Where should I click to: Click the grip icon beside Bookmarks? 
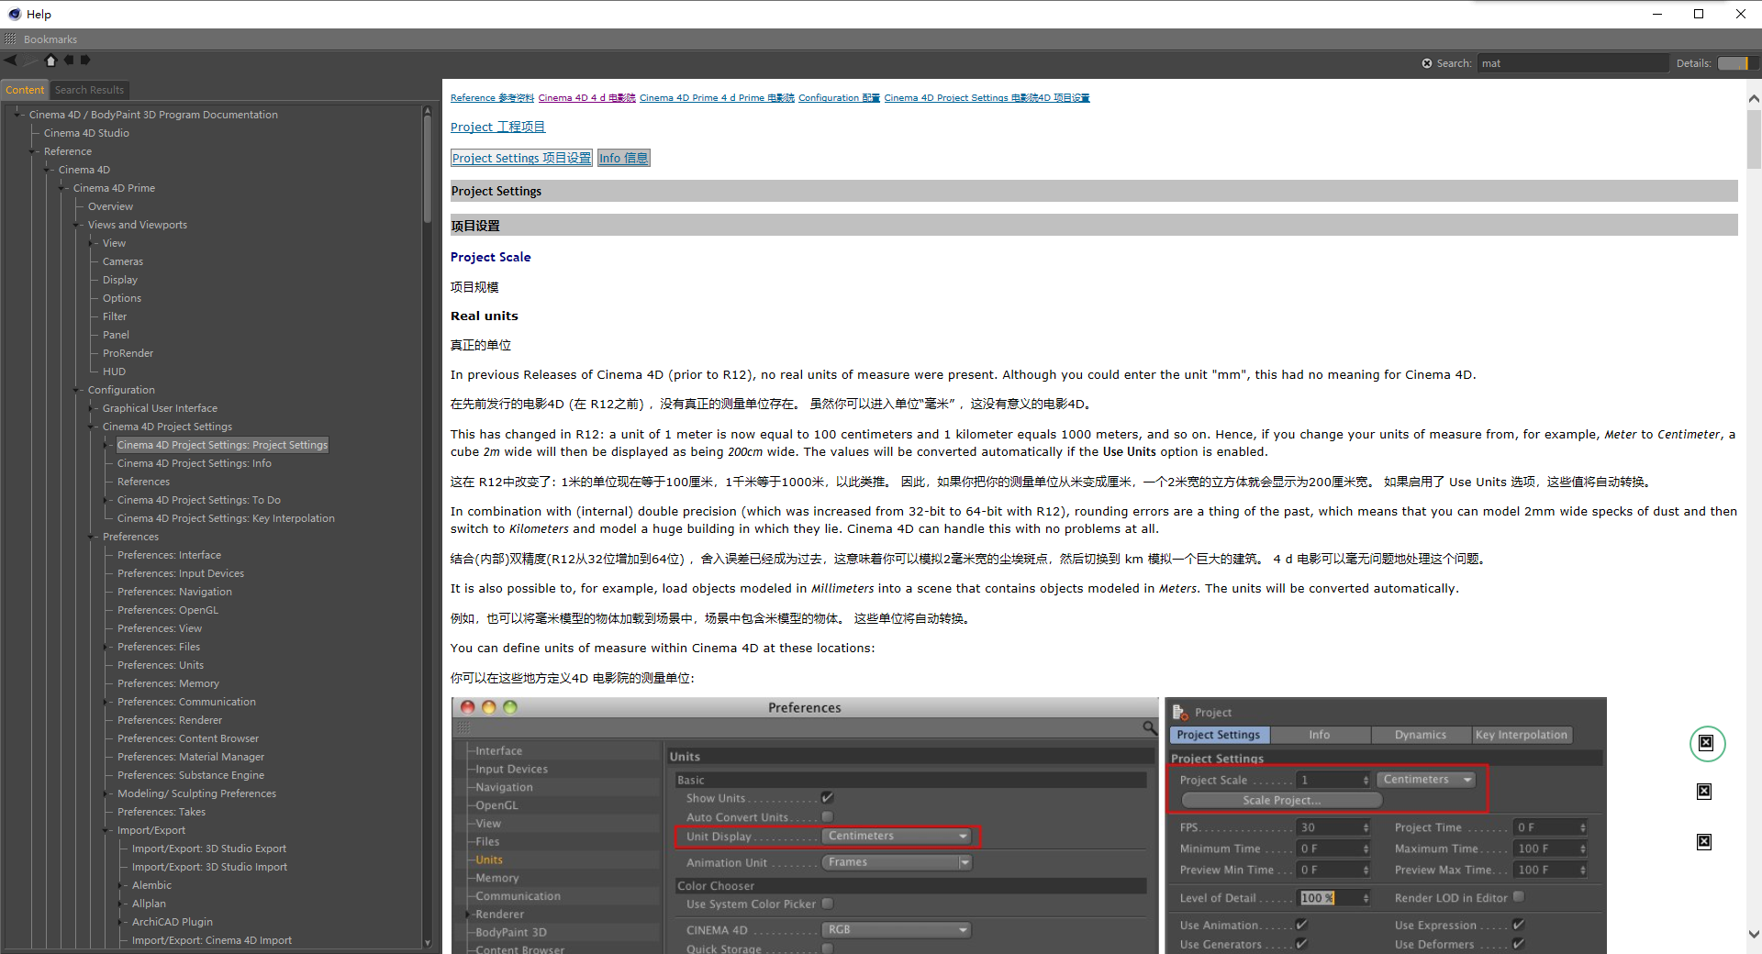[x=10, y=39]
